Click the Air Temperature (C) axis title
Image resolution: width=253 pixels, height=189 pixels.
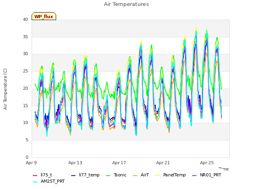tap(5, 89)
